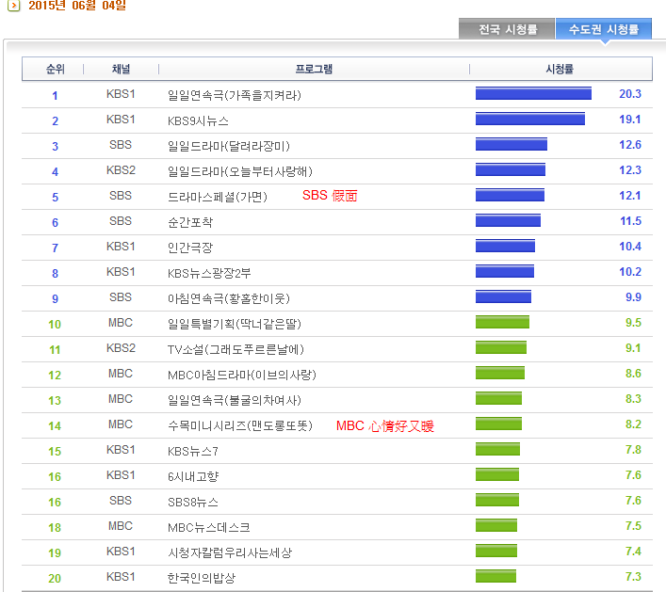Click the 20.3 rating value
Screen dimensions: 666x592
pyautogui.click(x=630, y=94)
